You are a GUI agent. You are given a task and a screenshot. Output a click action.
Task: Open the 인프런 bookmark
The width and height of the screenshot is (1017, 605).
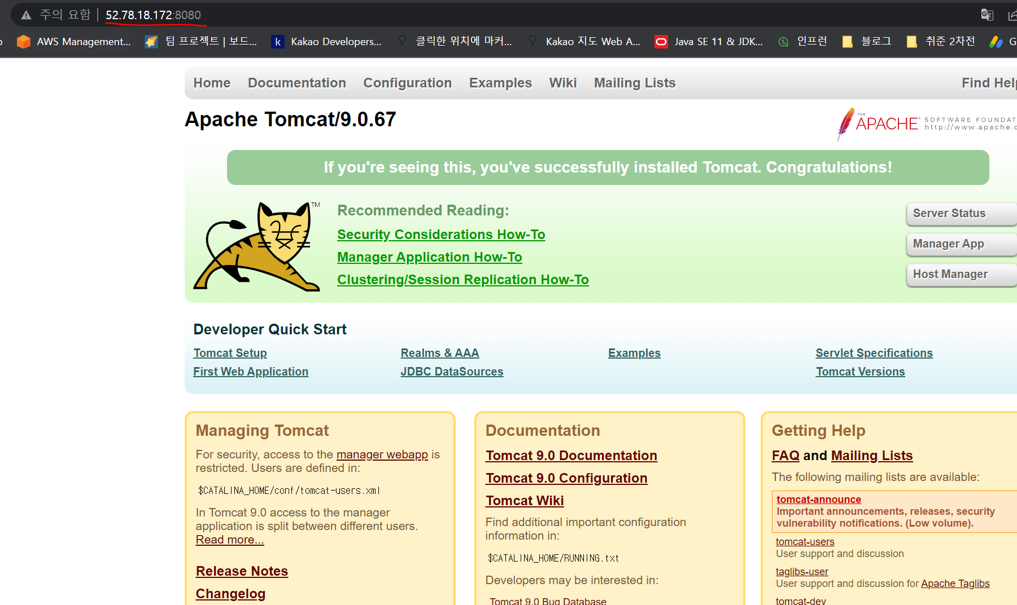(x=802, y=42)
